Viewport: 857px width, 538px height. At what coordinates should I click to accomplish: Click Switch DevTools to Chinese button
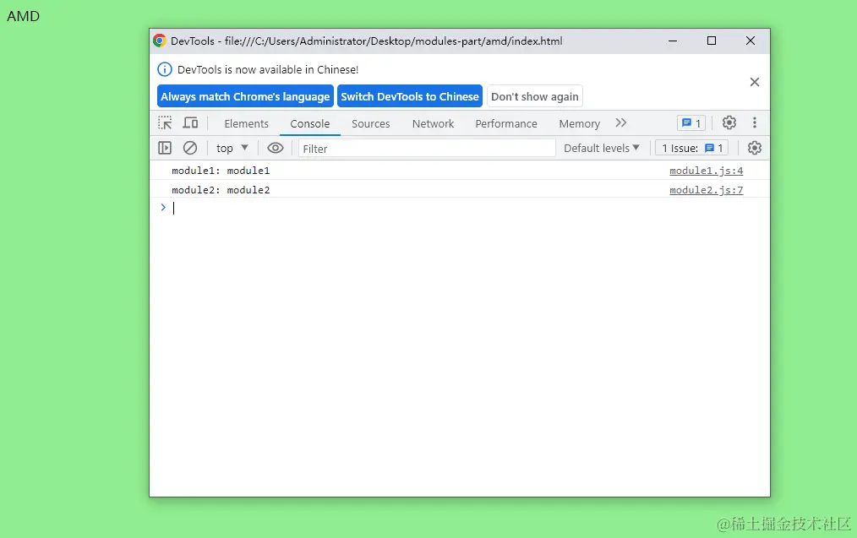[410, 96]
